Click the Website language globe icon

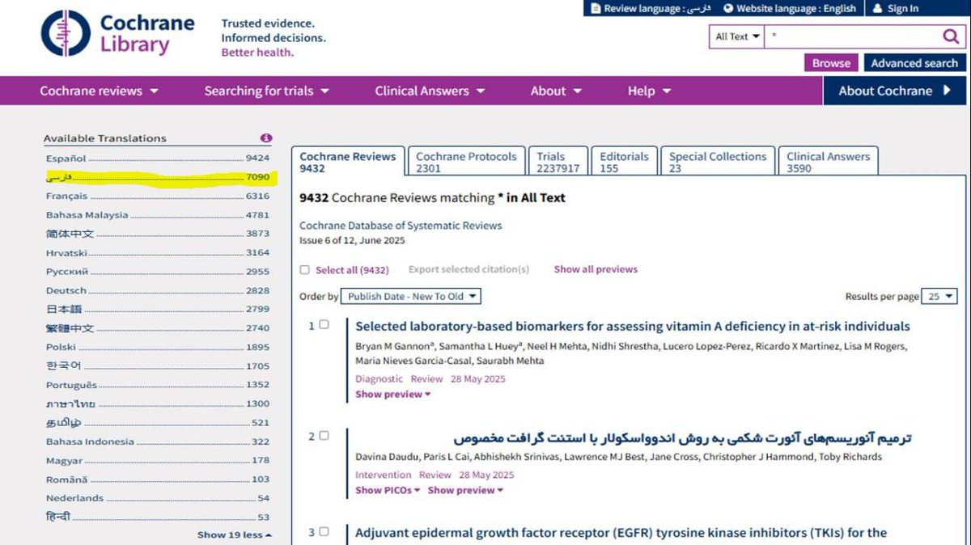click(x=728, y=8)
